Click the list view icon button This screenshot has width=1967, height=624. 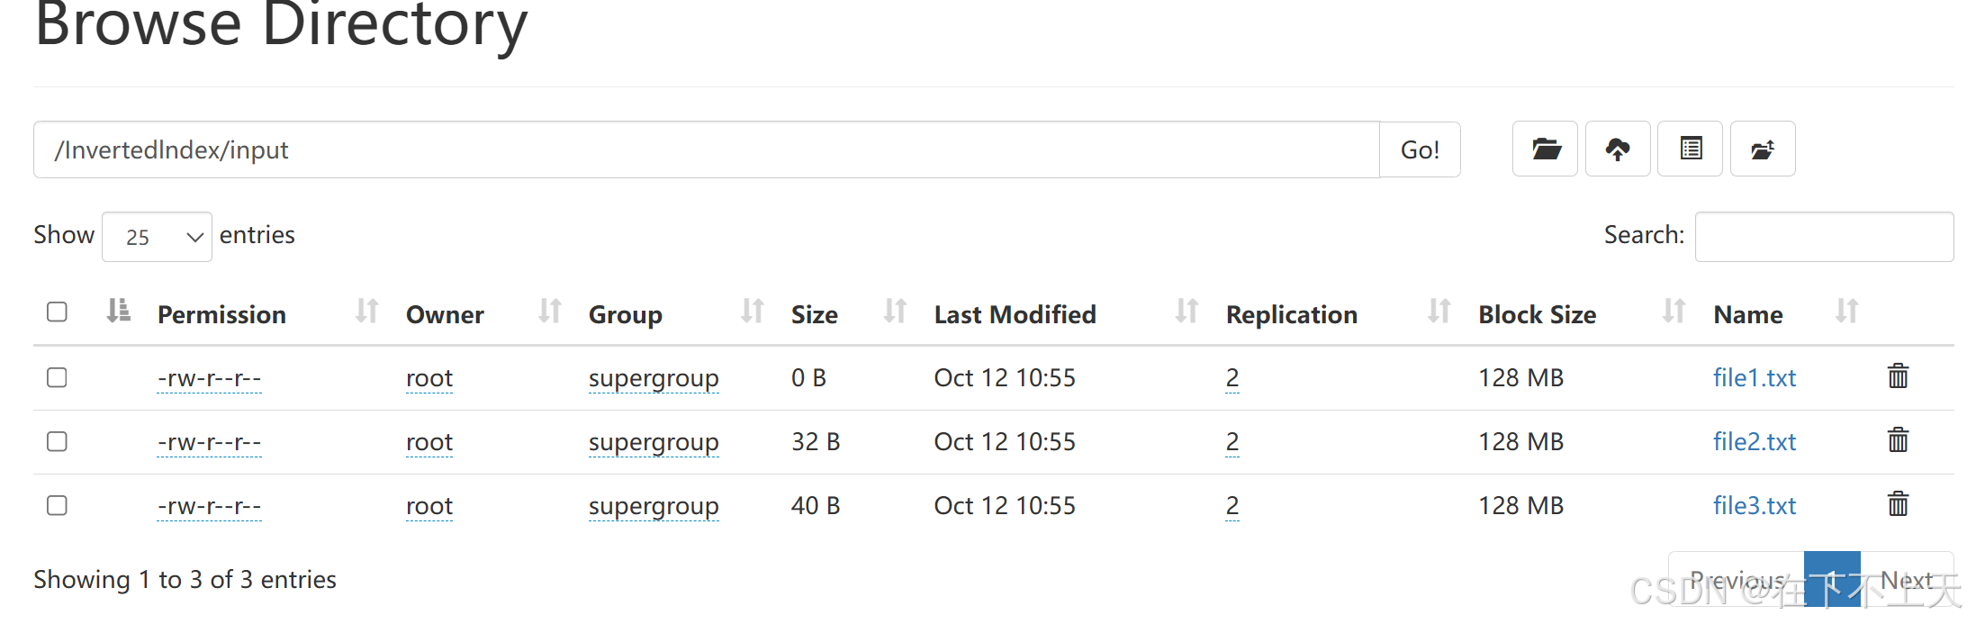click(1690, 149)
